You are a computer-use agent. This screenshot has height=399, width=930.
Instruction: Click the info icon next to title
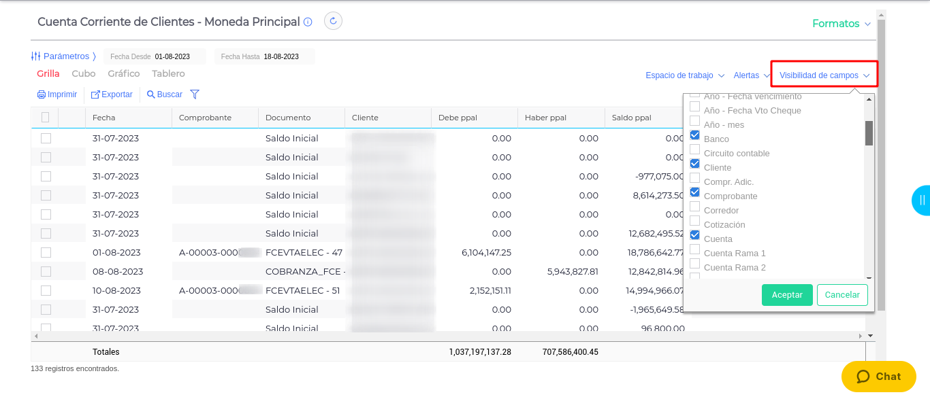tap(308, 22)
